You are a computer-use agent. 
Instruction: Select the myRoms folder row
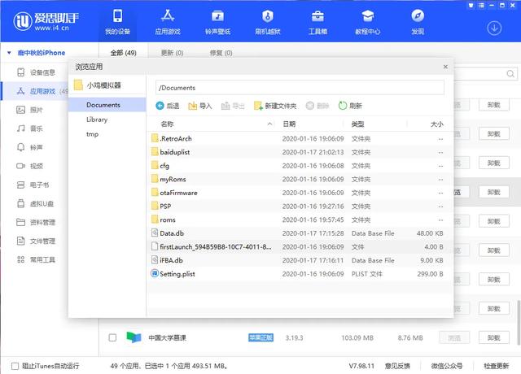300,179
